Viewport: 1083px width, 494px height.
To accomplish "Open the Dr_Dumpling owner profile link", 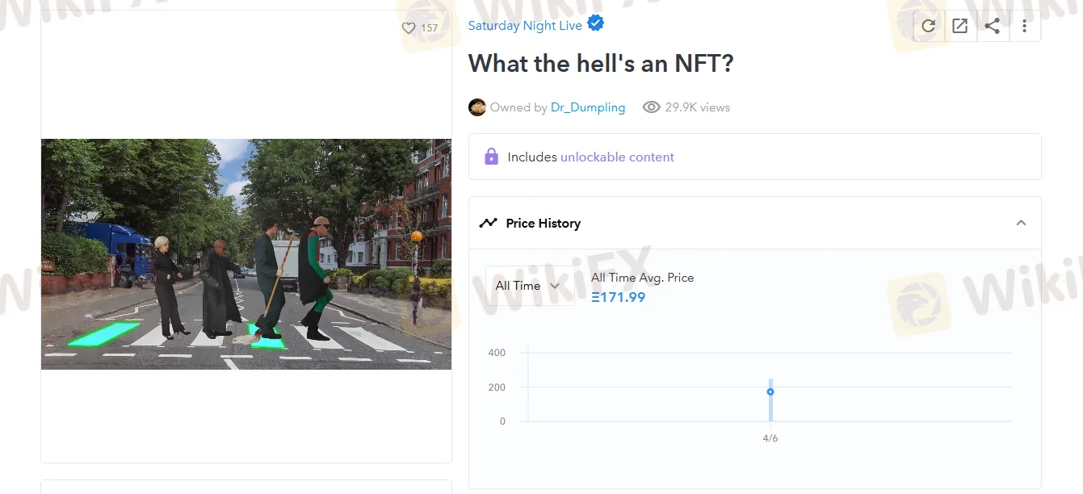I will [x=588, y=107].
